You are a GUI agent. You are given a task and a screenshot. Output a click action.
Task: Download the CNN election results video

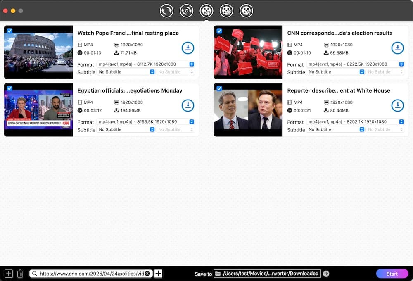pos(398,48)
